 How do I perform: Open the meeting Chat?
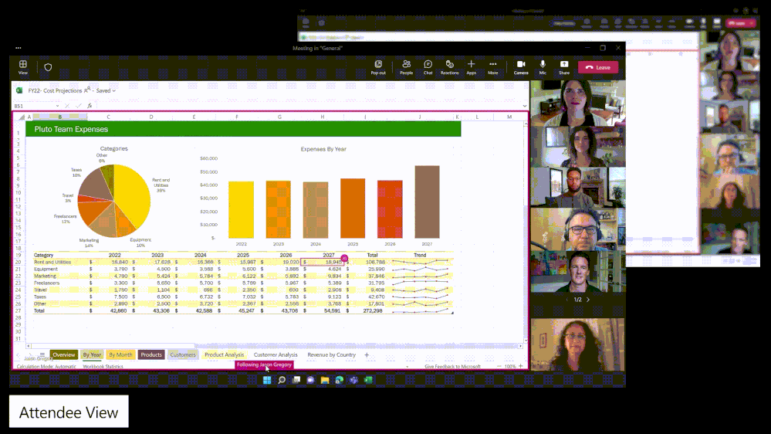(x=428, y=67)
